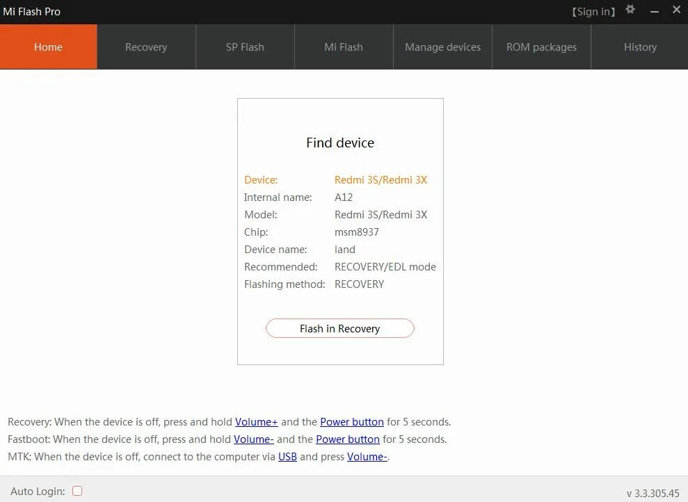Click Power button link in Fastboot line

348,439
